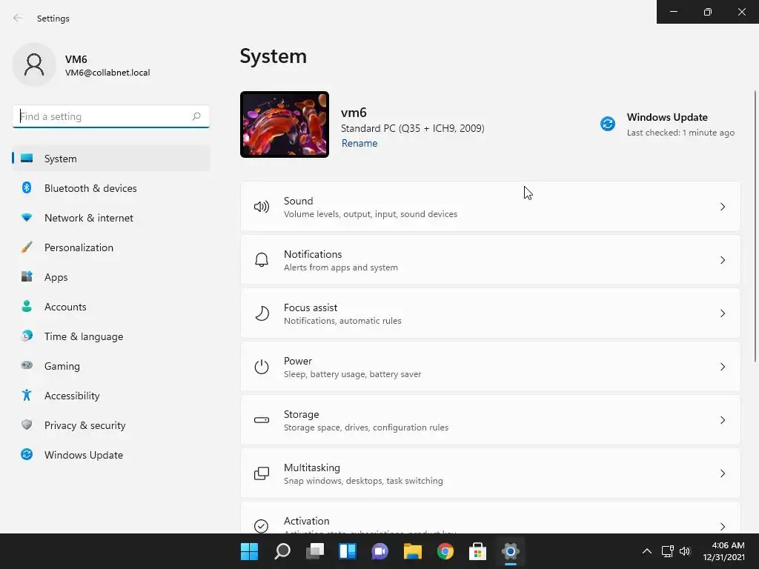Click the tray volume speaker icon
759x569 pixels.
tap(684, 551)
